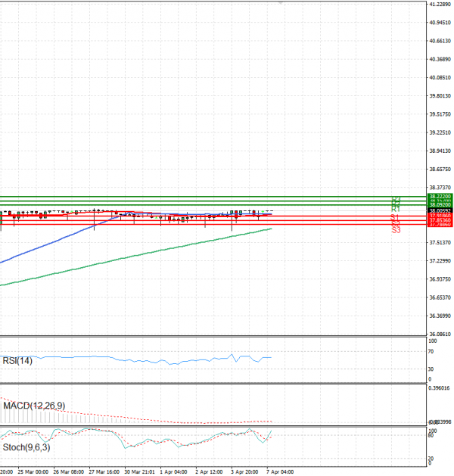The height and width of the screenshot is (476, 454).
Task: Click the 36.08610 price axis label
Action: tap(440, 334)
